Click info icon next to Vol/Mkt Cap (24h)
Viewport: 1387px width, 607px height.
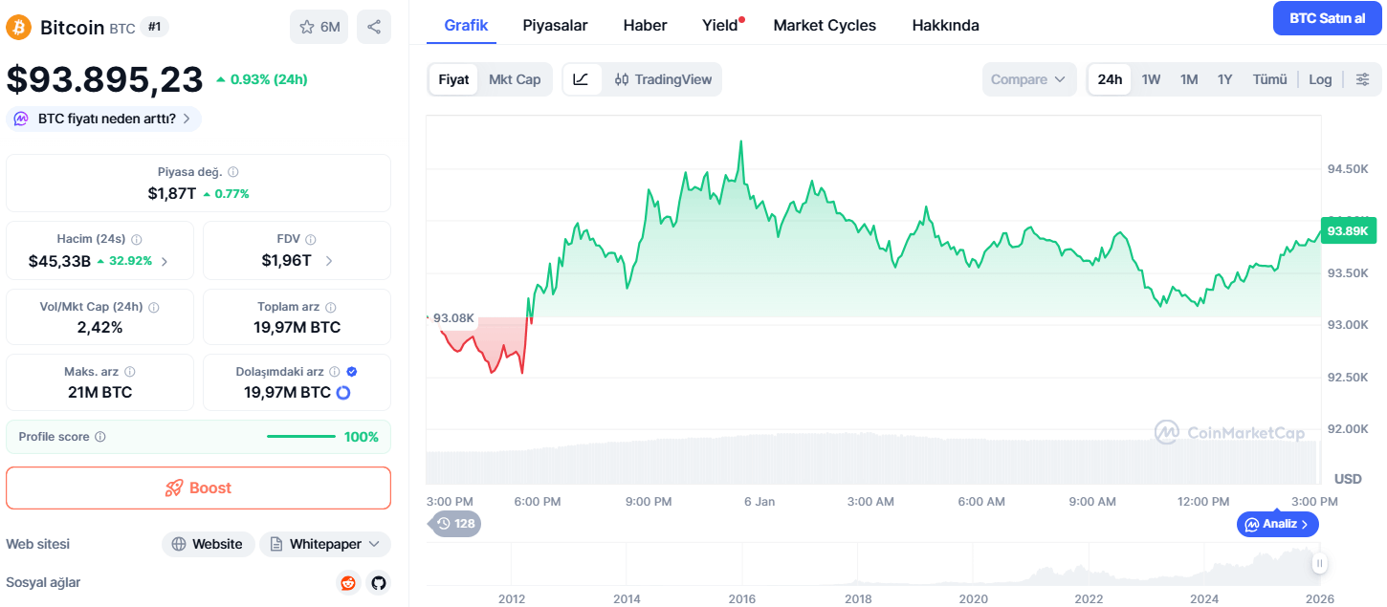pos(154,308)
